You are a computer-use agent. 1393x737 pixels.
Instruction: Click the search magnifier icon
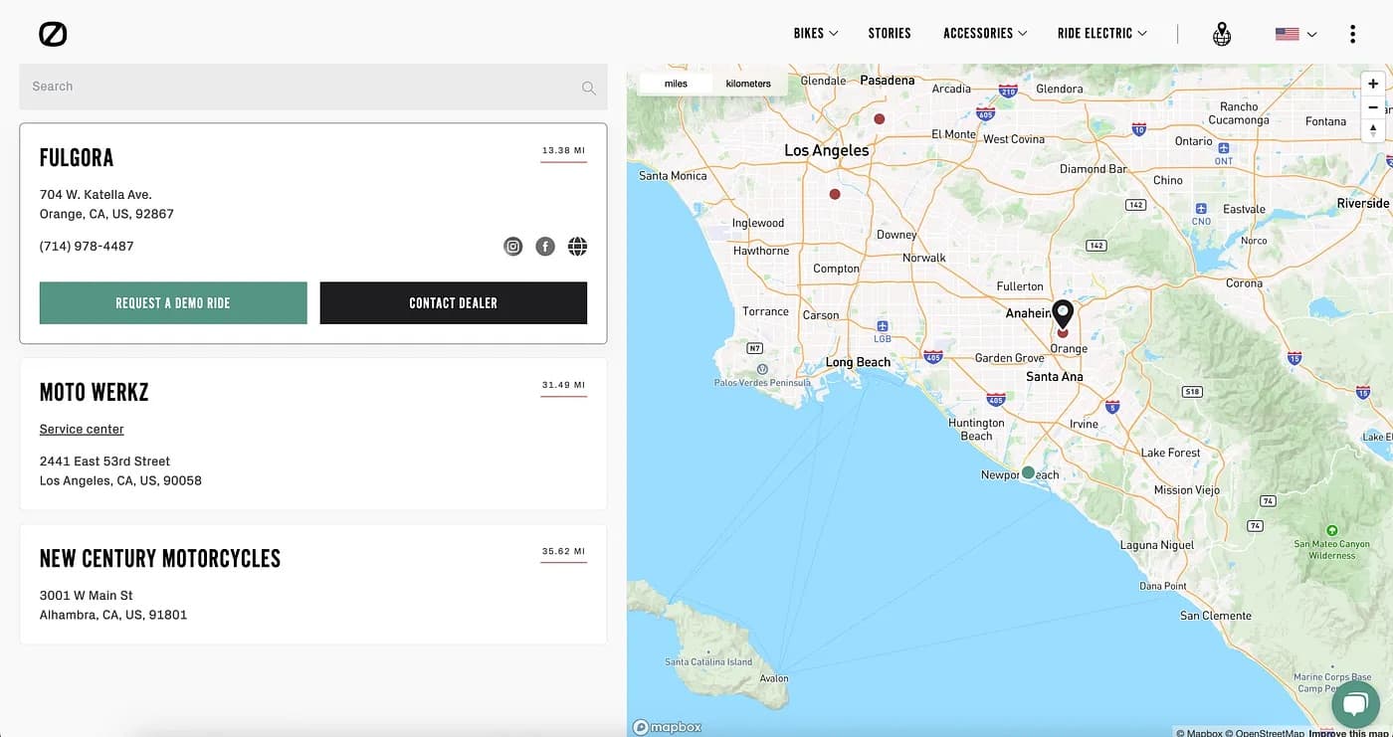click(587, 87)
